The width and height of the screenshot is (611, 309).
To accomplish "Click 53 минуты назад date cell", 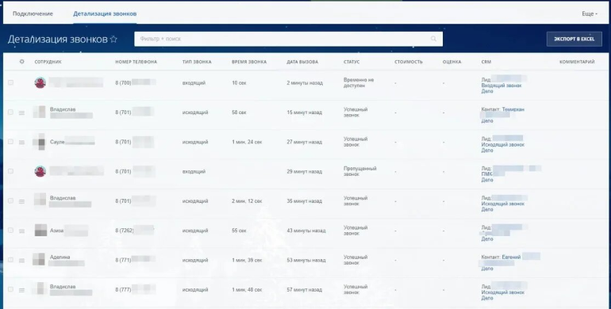I will click(x=305, y=261).
